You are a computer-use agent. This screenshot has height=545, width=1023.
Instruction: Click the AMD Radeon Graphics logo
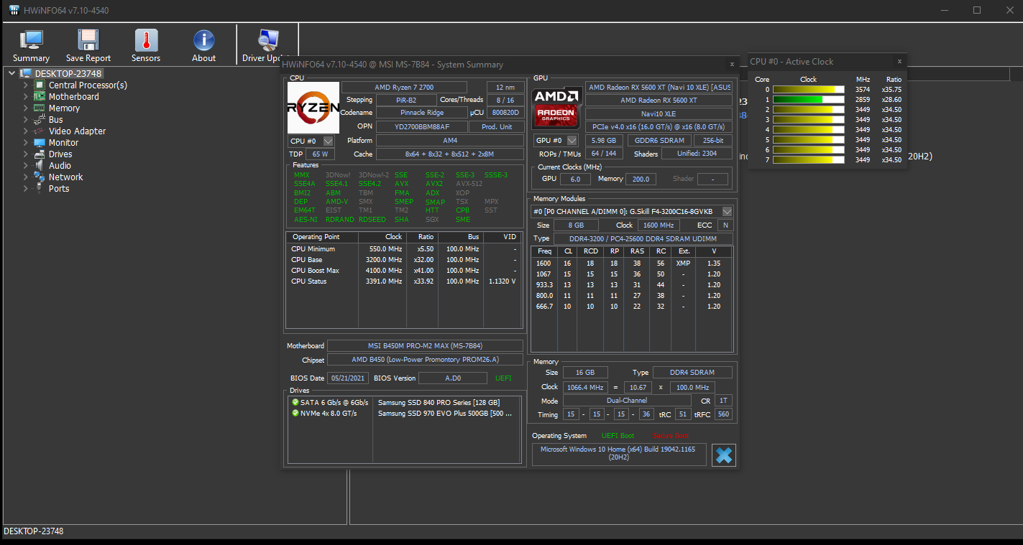557,108
